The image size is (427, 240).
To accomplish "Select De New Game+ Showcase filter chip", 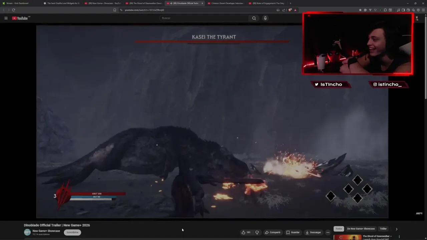I will tap(361, 229).
